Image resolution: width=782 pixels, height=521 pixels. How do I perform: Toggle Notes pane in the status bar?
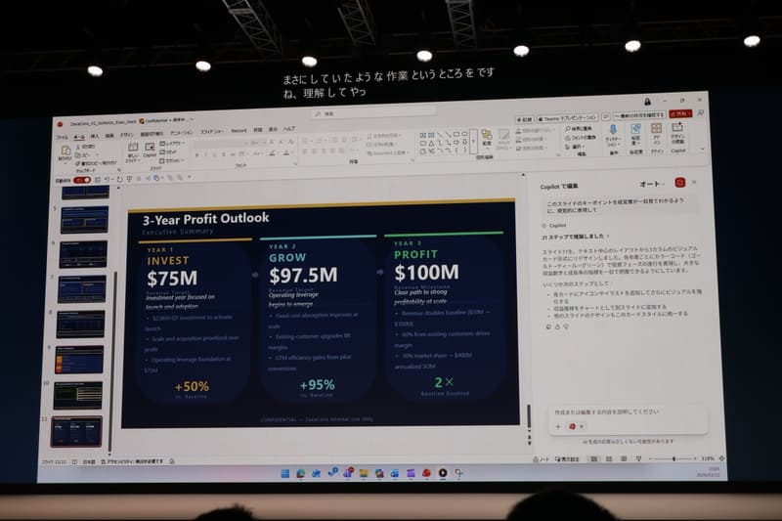[541, 459]
